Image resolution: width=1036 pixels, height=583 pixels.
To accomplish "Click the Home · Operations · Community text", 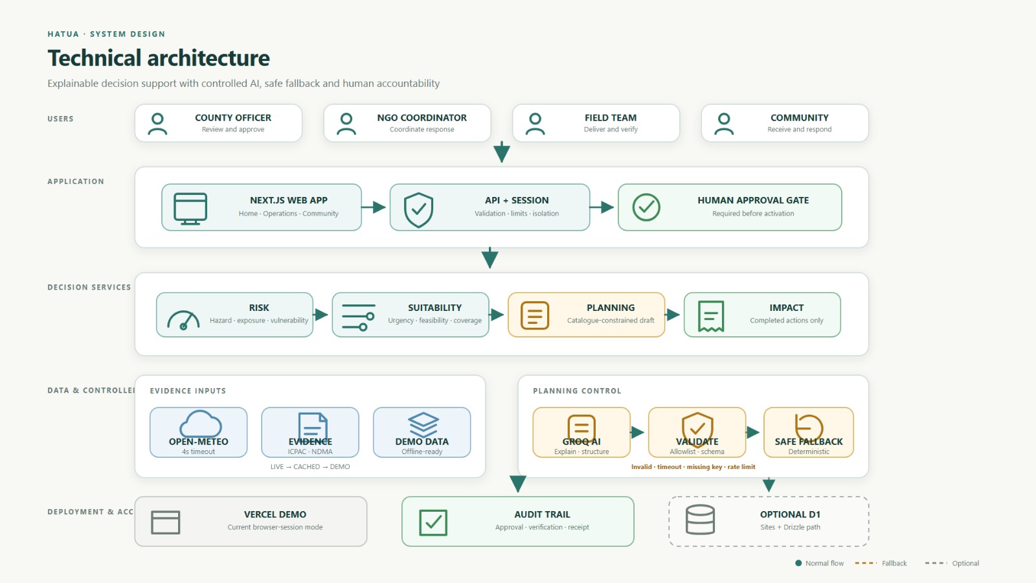I will coord(289,214).
